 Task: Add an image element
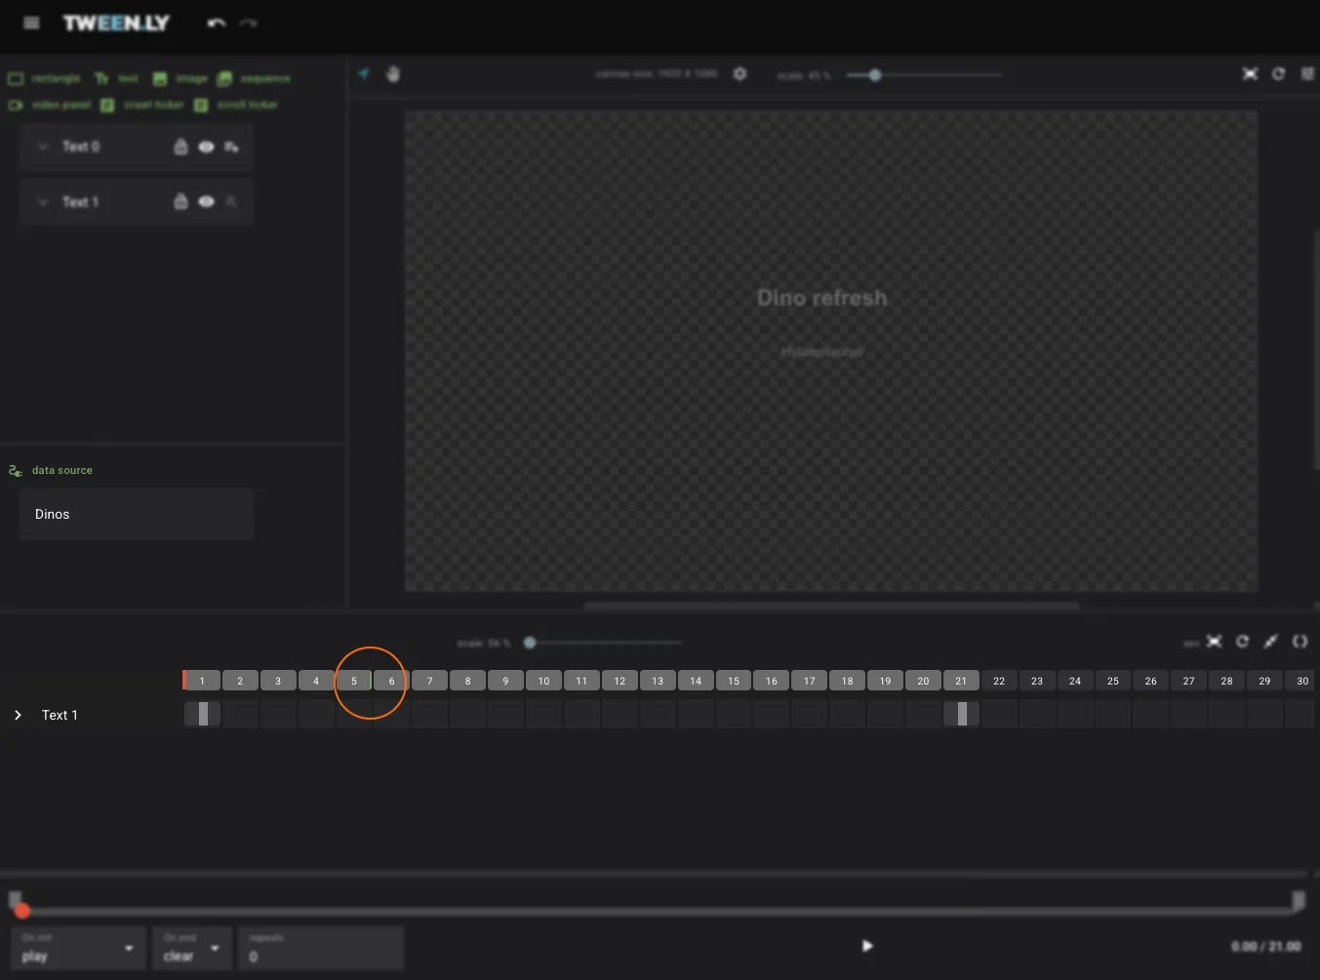[x=180, y=78]
